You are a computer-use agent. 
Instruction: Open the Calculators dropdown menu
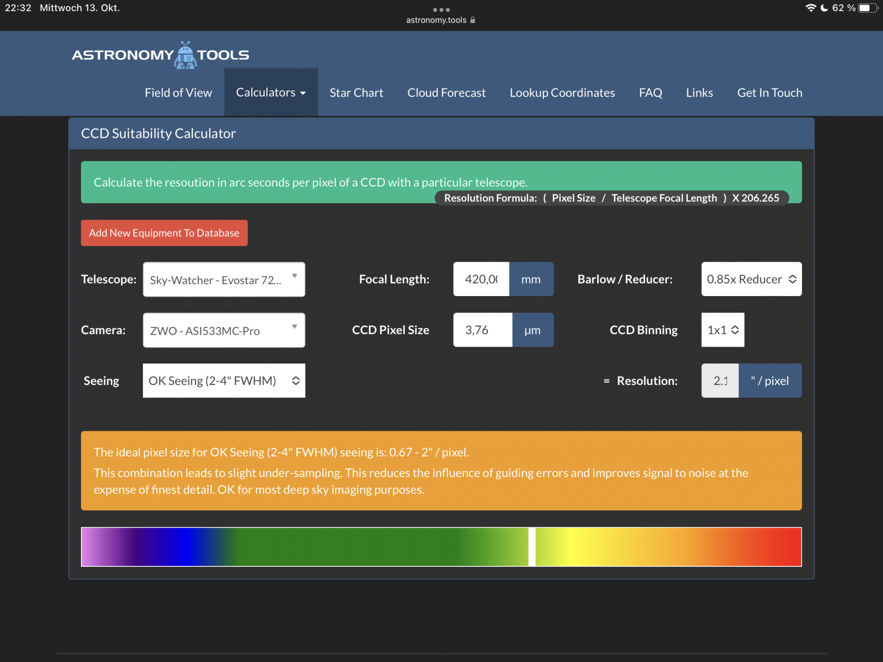271,92
